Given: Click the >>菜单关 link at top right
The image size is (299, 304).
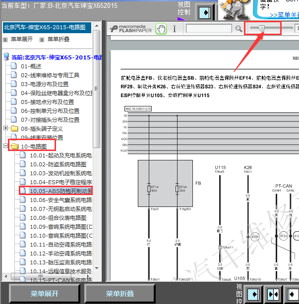Looking at the screenshot, I should (x=284, y=15).
